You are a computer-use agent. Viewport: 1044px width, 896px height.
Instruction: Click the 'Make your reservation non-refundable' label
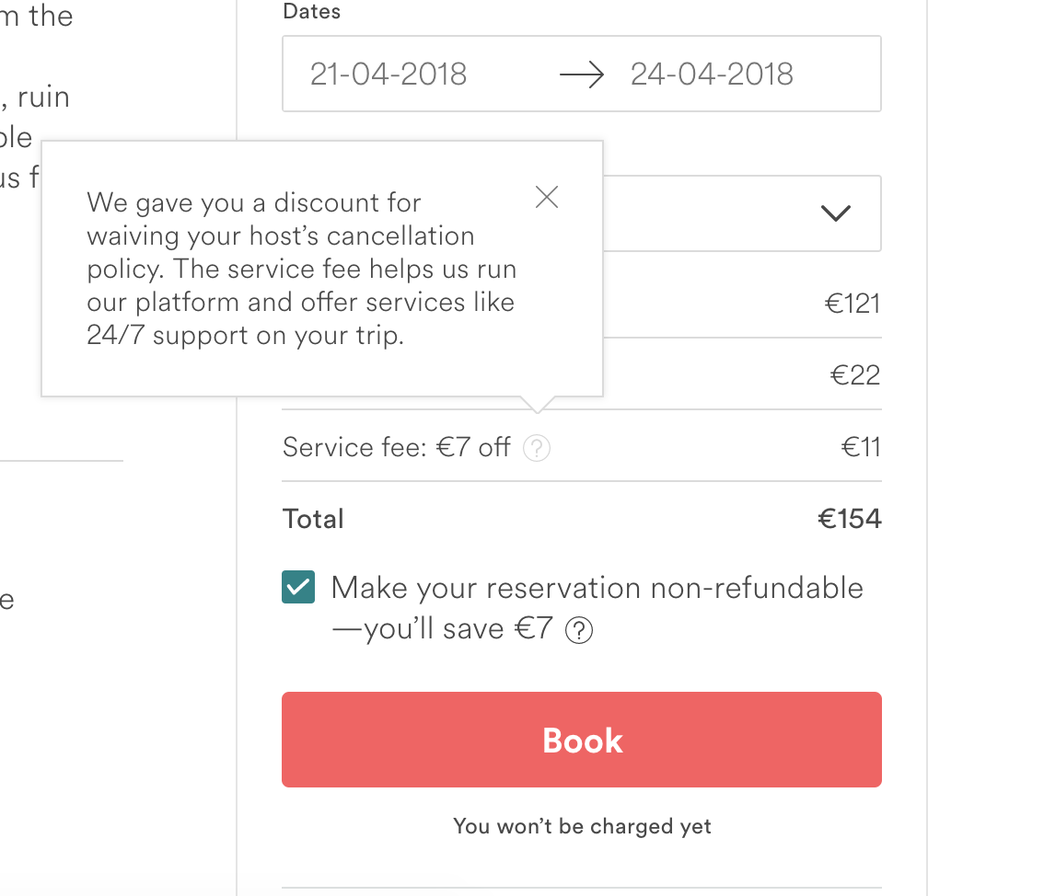[x=597, y=588]
